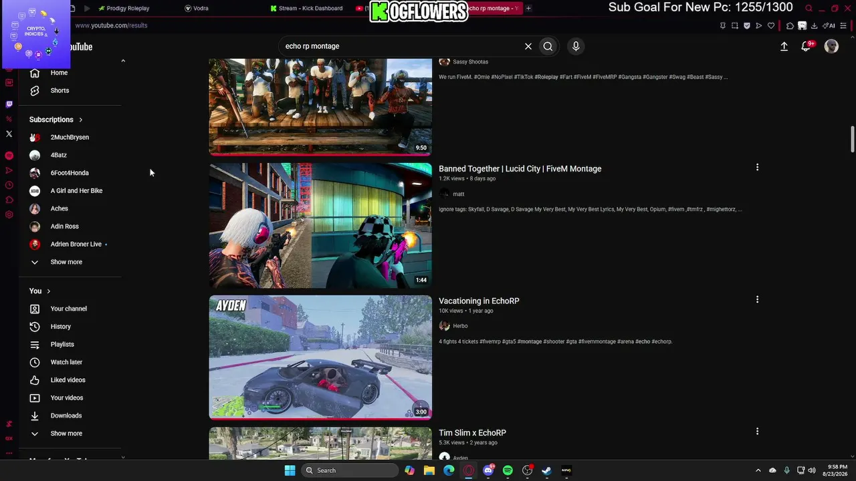Open Playlists in the You section
856x481 pixels.
coord(62,345)
